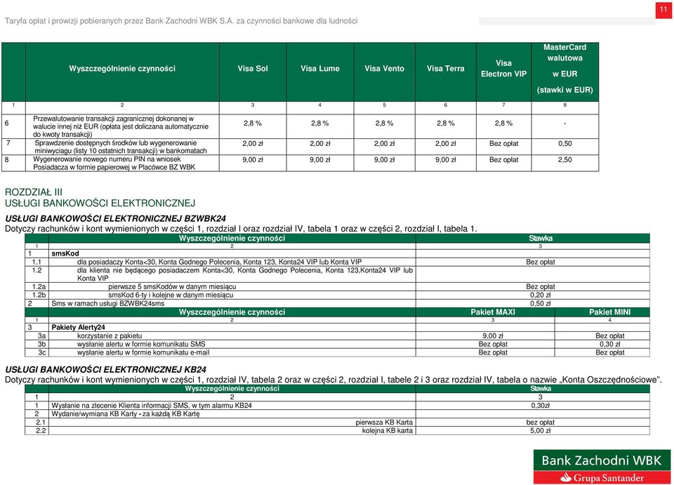The image size is (674, 485).
Task: Click the 0,30zł rate in KB24 table
Action: [x=541, y=405]
